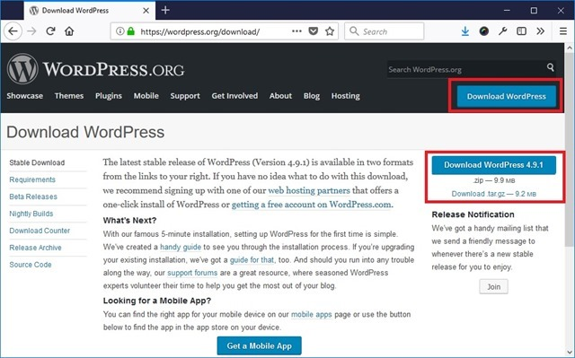
Task: Open the Showcase menu item
Action: click(x=24, y=96)
